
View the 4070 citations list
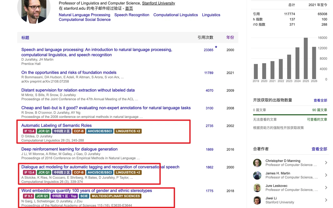click(209, 90)
